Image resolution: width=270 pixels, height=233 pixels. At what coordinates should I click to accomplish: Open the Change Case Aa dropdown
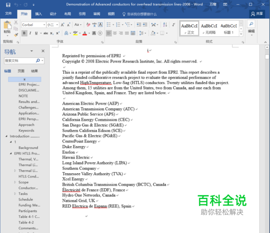[78, 25]
